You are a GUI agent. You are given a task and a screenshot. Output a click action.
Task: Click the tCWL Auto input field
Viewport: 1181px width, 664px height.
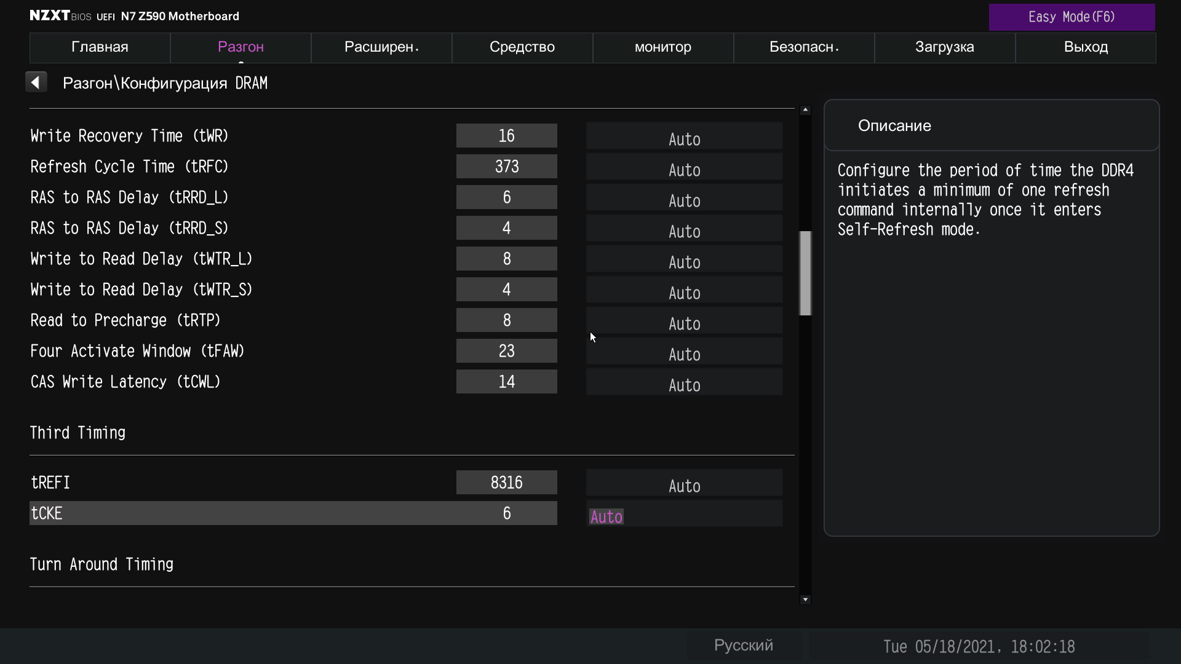pyautogui.click(x=684, y=382)
